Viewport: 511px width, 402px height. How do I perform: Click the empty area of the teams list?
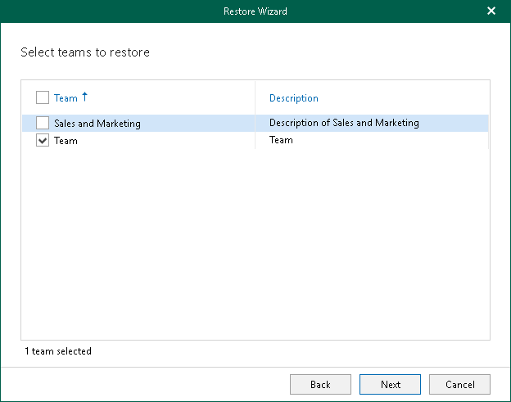coord(255,246)
